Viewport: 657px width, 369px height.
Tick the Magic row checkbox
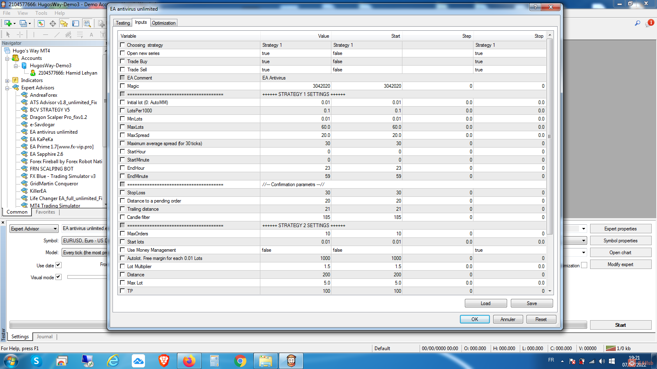coord(122,86)
